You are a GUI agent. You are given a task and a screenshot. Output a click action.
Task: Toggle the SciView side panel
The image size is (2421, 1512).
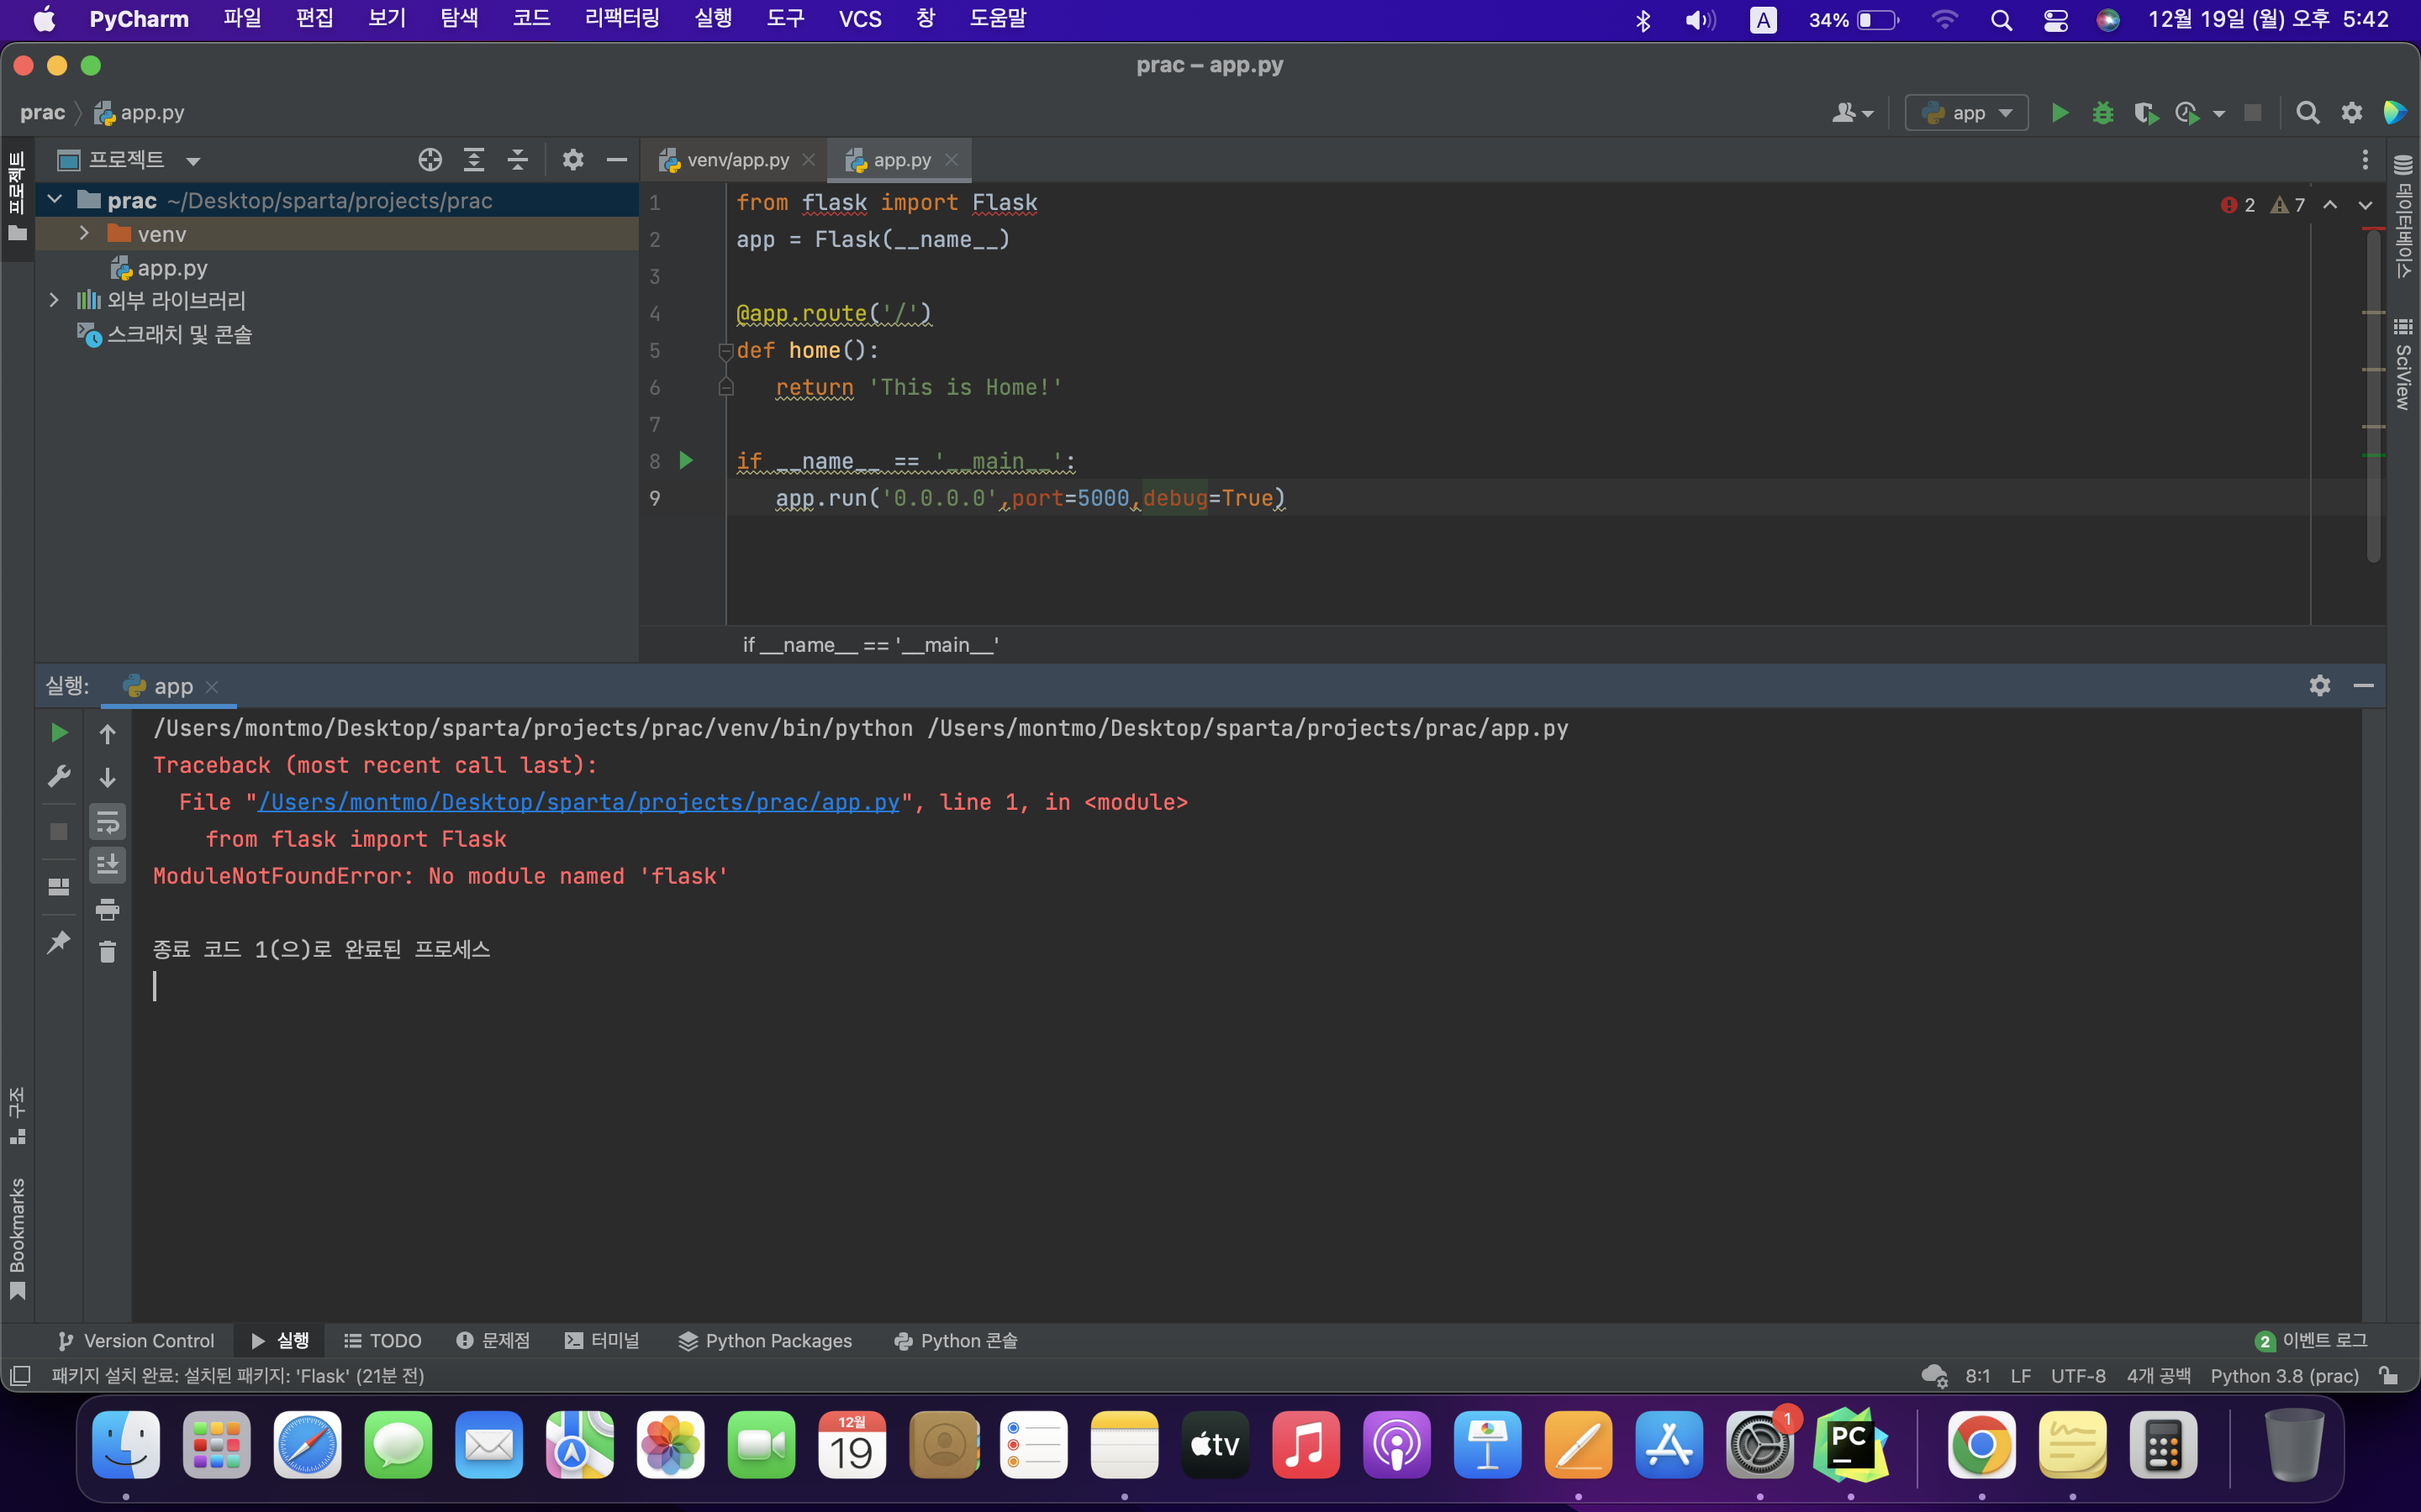pyautogui.click(x=2403, y=364)
